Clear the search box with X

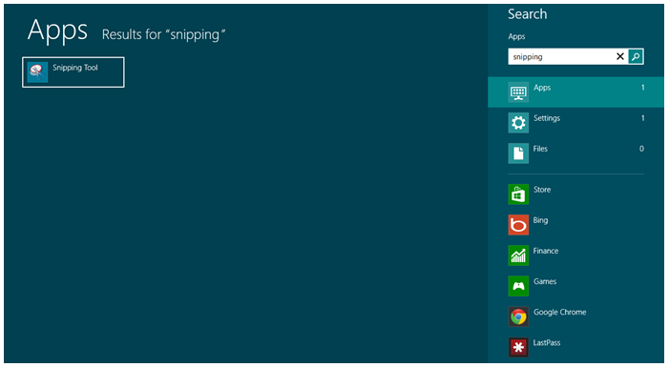tap(620, 56)
